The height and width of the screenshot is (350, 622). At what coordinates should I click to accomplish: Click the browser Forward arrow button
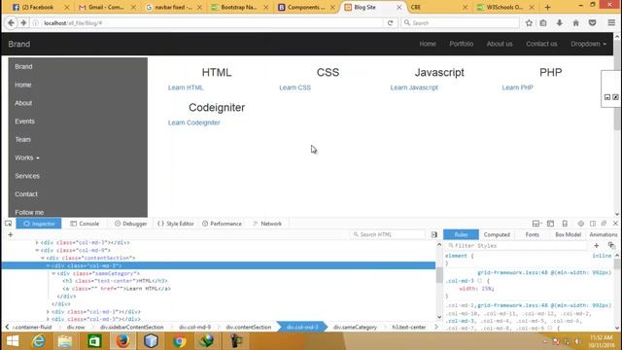(x=23, y=23)
